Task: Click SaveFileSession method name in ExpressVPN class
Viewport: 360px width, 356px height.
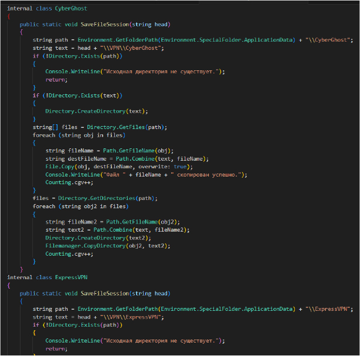Action: tap(105, 293)
